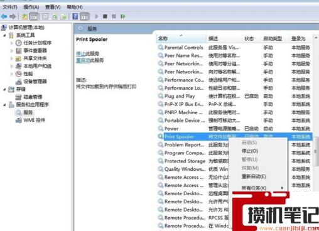Click the Up one level folder icon
Viewport: 319px width, 231px height.
(24, 16)
